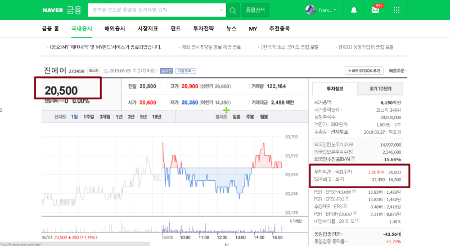
Task: Open the 시장지표 menu
Action: 148,29
